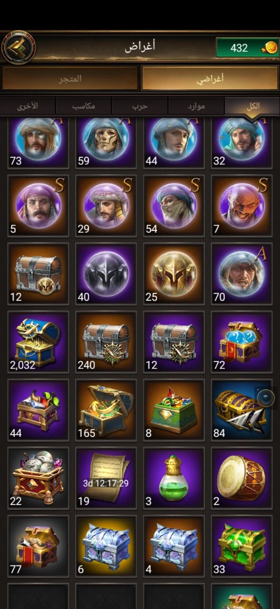Open the blue gold chest with 2,032

[x=38, y=342]
